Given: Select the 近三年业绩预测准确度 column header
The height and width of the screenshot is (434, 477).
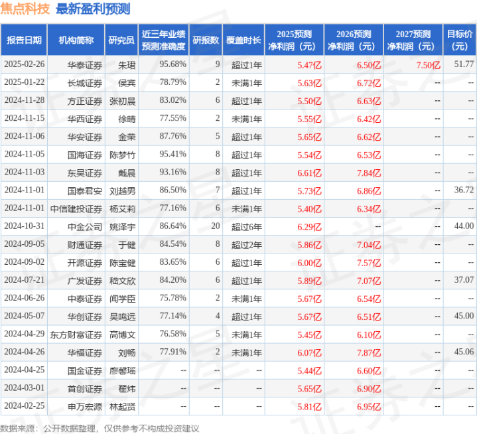Looking at the screenshot, I should pos(164,40).
